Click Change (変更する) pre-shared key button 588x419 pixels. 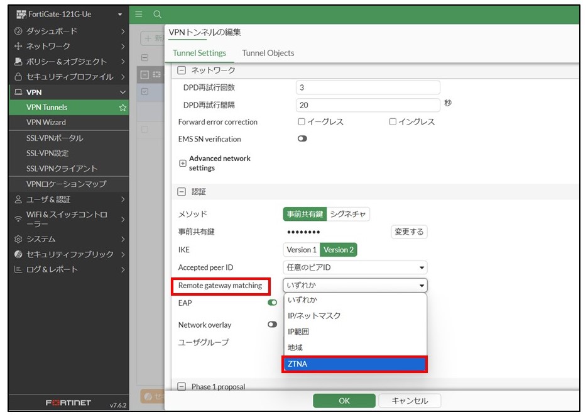click(x=409, y=232)
